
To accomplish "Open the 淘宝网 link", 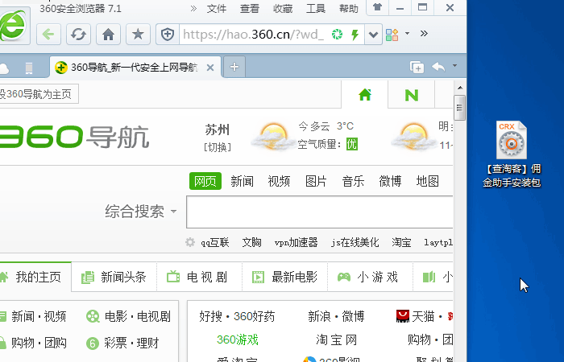I will pos(336,339).
